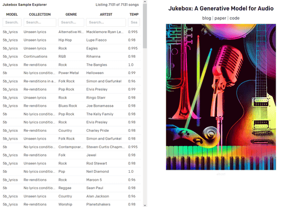The image size is (294, 207).
Task: Focus the MODEL search field
Action: tap(12, 23)
